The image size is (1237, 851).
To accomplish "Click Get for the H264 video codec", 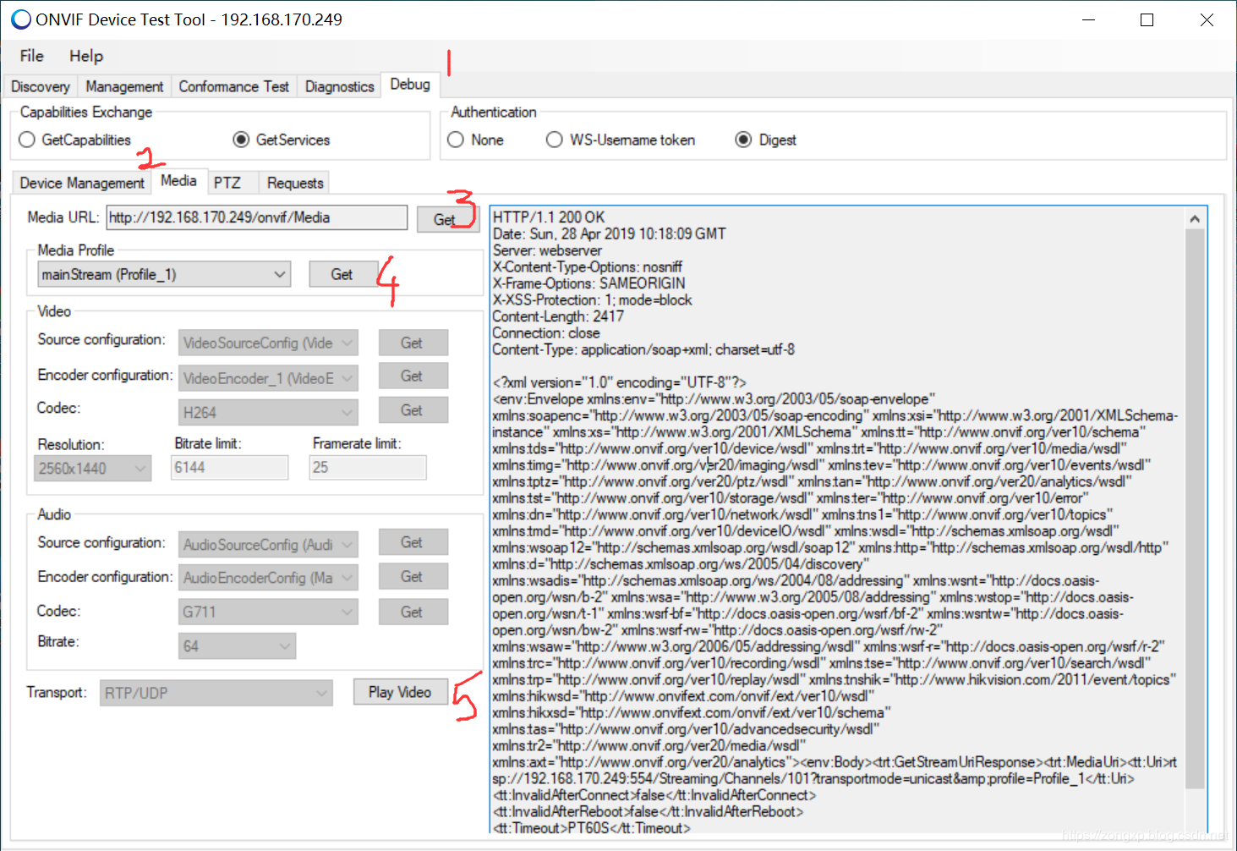I will [412, 410].
